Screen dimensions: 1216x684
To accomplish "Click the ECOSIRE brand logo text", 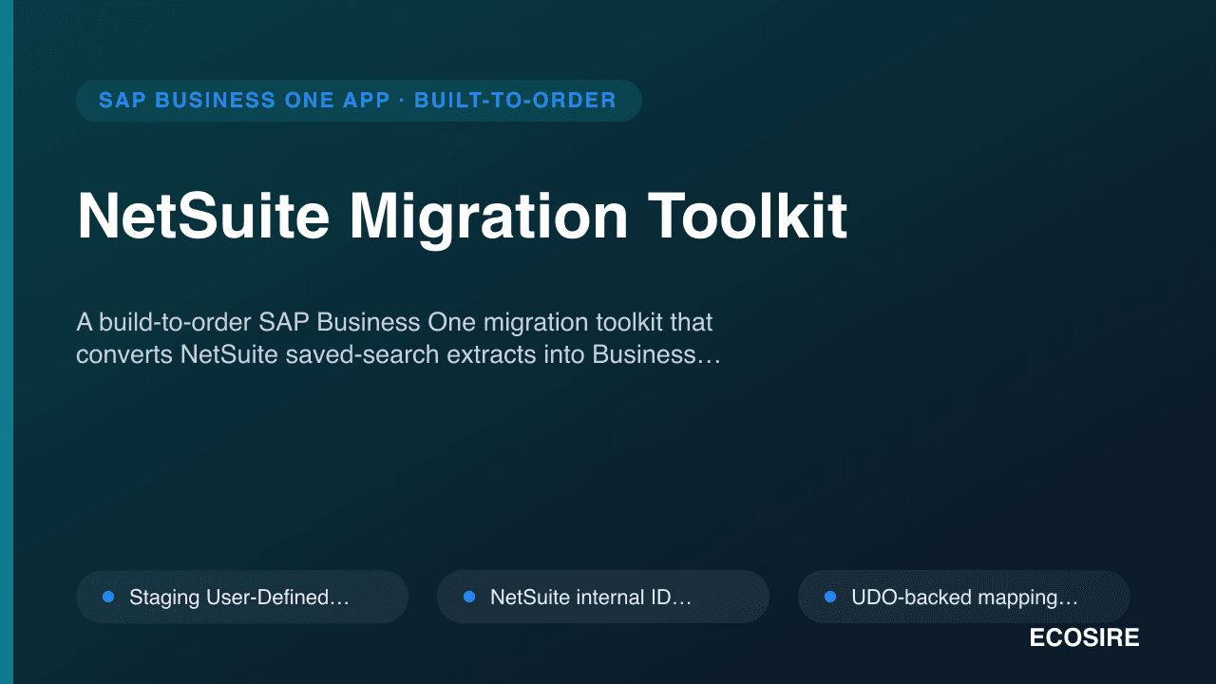I will [1084, 638].
